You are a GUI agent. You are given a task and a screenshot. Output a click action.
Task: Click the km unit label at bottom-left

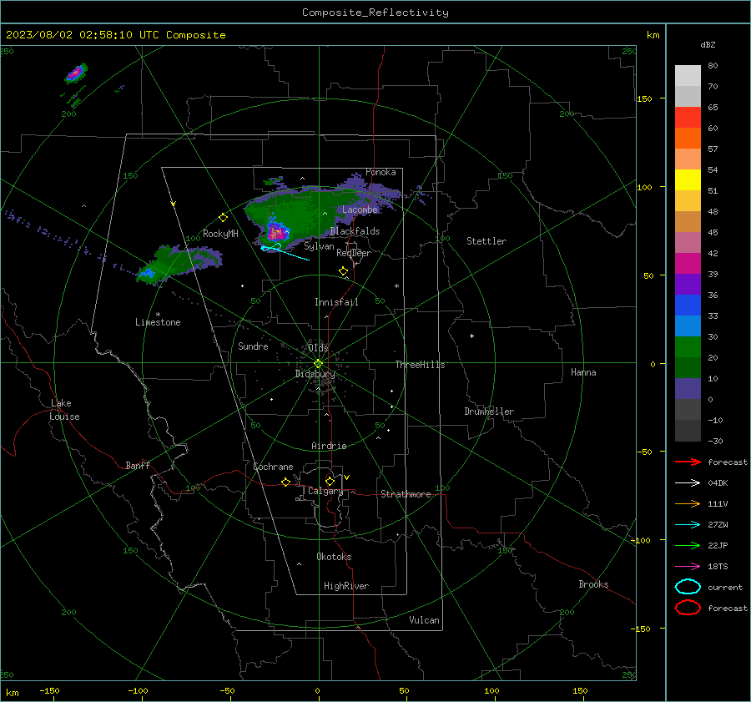(12, 693)
